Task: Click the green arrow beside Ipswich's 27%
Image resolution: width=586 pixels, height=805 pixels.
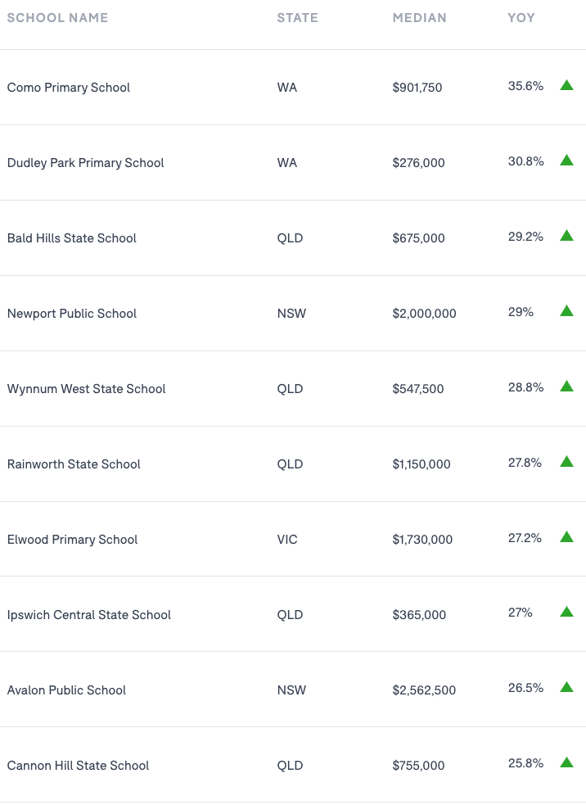Action: coord(566,612)
